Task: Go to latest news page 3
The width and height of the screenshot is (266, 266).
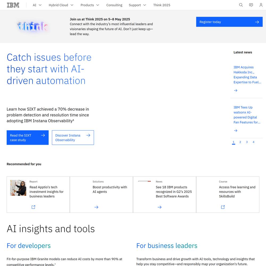Action: coord(247,142)
